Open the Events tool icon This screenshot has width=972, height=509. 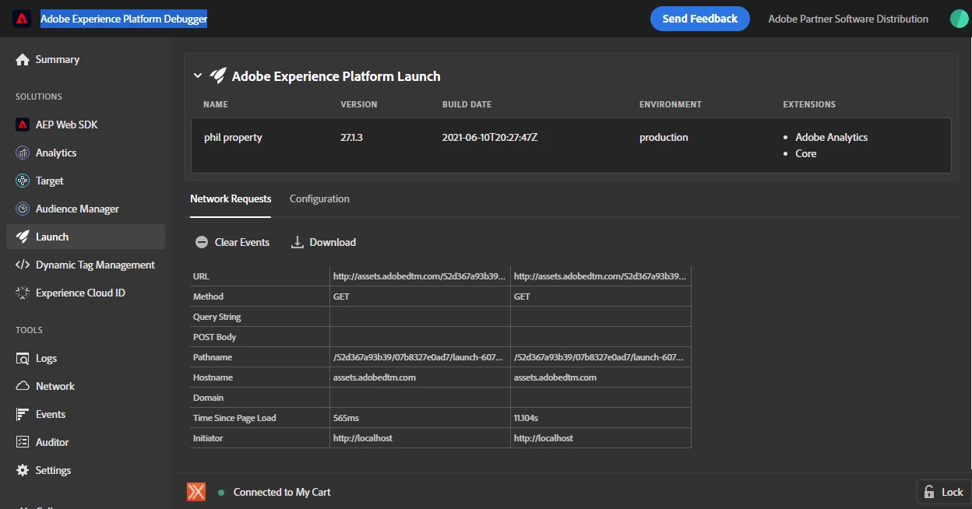click(22, 414)
